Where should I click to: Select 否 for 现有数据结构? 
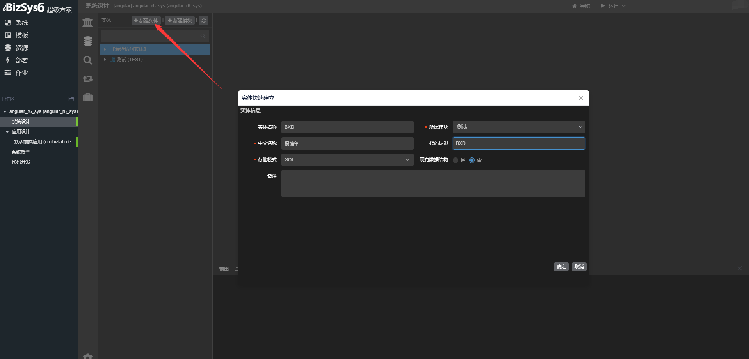tap(472, 160)
